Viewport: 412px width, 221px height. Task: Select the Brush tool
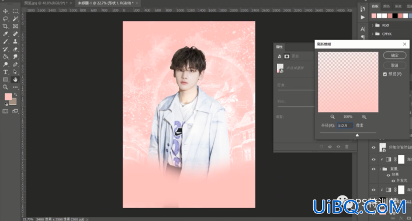tap(5, 41)
